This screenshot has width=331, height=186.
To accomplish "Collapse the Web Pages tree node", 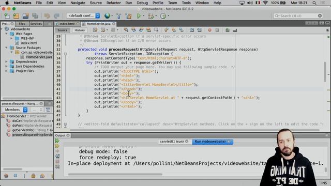I will tap(6, 34).
